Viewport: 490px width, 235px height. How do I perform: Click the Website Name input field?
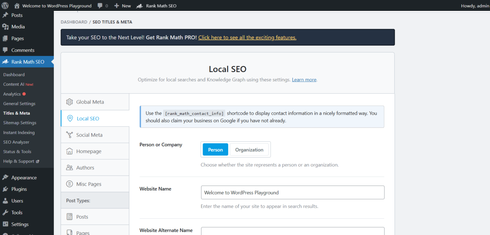coord(293,193)
